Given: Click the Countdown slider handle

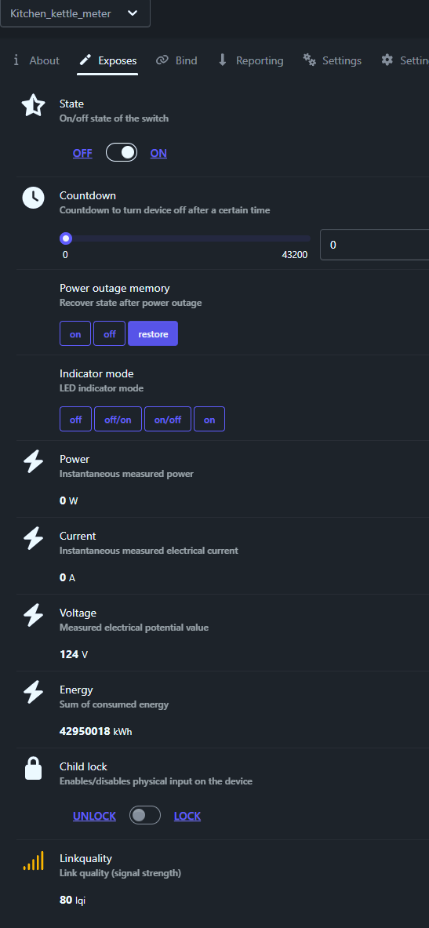Looking at the screenshot, I should (66, 238).
